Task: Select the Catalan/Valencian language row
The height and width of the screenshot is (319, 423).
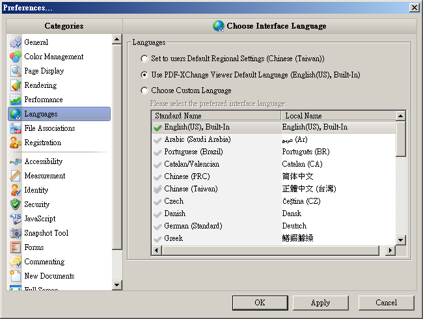Action: click(x=274, y=164)
